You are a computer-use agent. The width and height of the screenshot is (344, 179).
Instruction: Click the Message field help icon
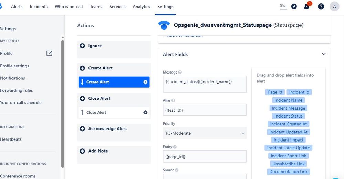180,72
